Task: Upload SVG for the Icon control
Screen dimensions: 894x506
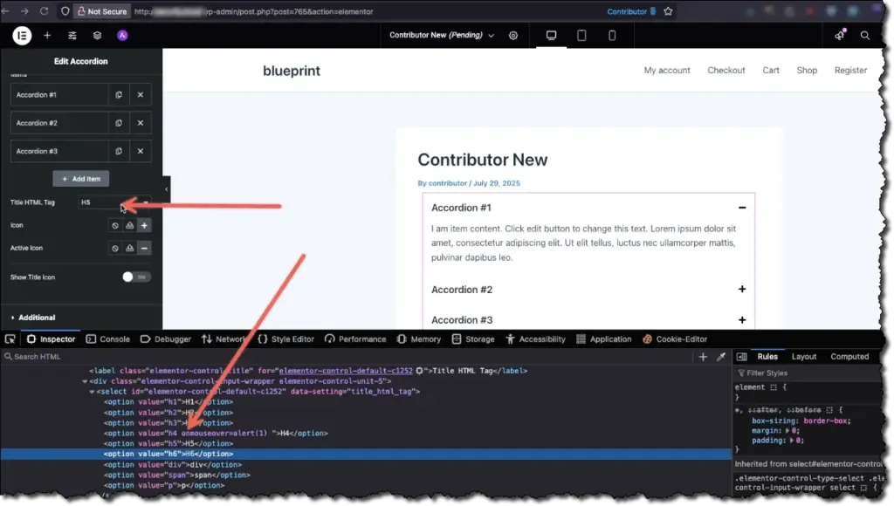Action: [130, 226]
